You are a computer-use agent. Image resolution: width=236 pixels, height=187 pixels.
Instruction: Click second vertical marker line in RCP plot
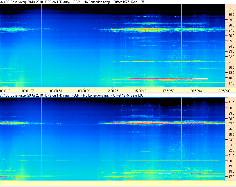(181, 45)
